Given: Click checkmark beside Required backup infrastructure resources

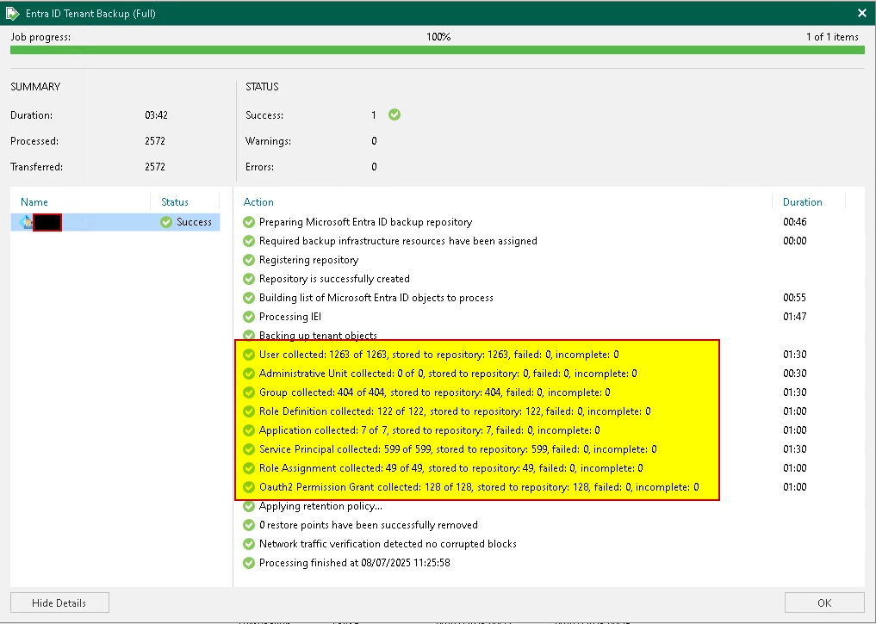Looking at the screenshot, I should pyautogui.click(x=249, y=241).
